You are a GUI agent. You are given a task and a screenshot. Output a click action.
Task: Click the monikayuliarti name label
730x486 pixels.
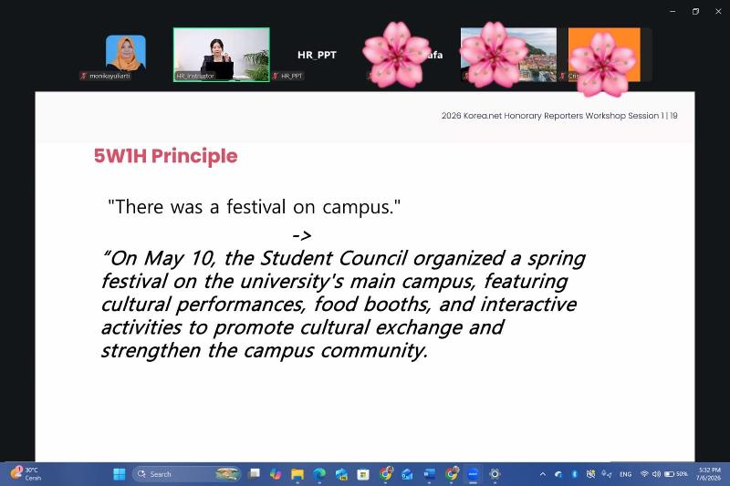109,76
